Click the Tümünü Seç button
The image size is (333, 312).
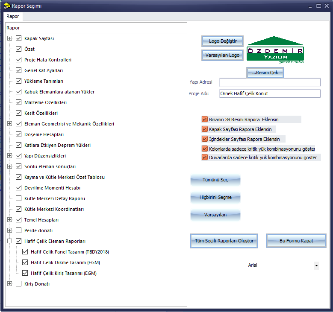(215, 180)
